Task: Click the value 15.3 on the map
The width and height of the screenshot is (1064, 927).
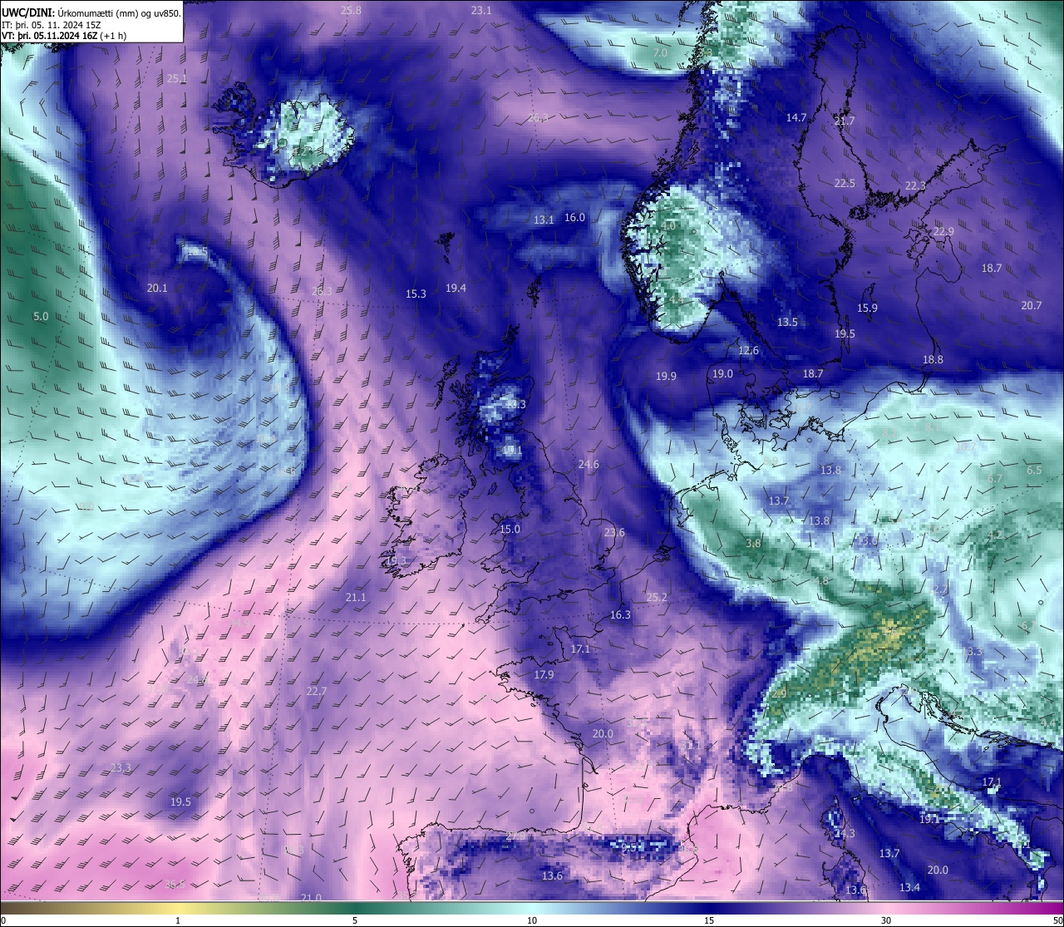Action: [416, 294]
